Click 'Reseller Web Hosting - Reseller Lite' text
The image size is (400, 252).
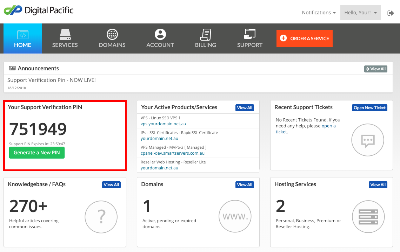(x=173, y=162)
